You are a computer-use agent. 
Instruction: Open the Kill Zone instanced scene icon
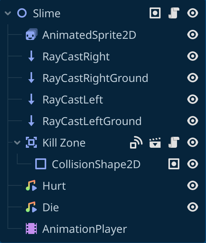coord(155,143)
